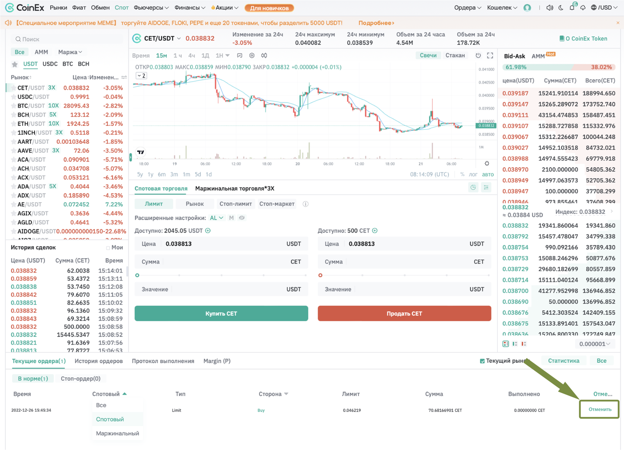
Task: Select bids-only order book view icon
Action: (x=515, y=344)
